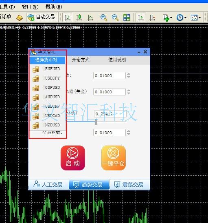Screen dimensions: 208x223
Task: Click the coin icon beside NZDUSD
Action: click(x=36, y=126)
